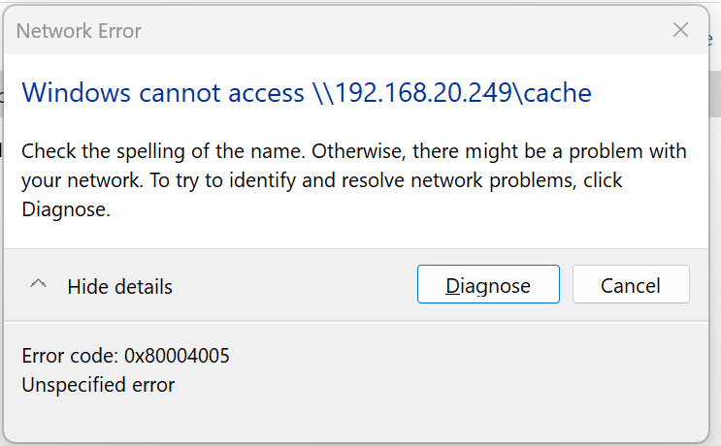Click the footer bar beside Hide details
721x446 pixels.
pyautogui.click(x=294, y=285)
